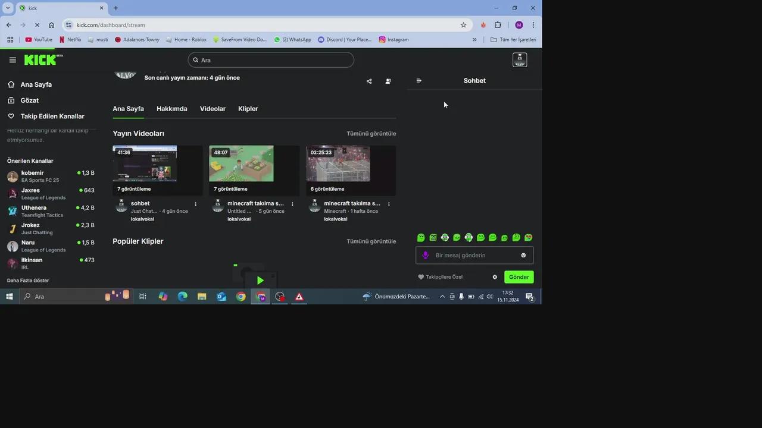Open the Naru recommended channel
Screen dimensions: 762x428
pyautogui.click(x=51, y=246)
